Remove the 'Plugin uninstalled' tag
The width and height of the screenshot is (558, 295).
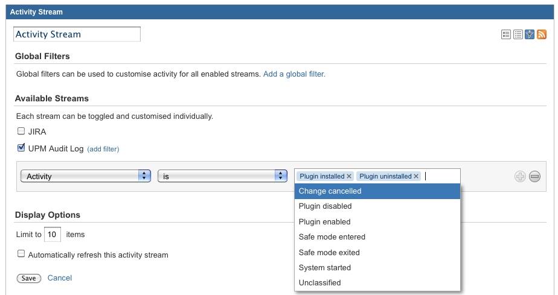pos(416,176)
